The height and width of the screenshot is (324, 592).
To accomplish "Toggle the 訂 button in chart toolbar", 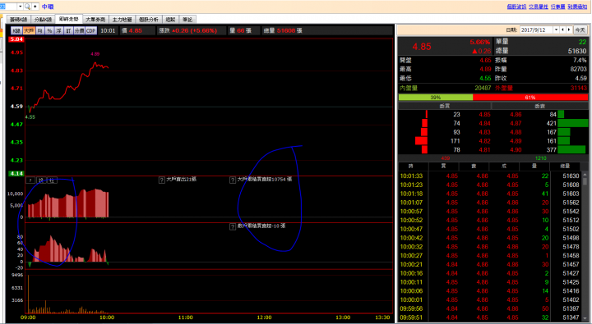I will [68, 31].
